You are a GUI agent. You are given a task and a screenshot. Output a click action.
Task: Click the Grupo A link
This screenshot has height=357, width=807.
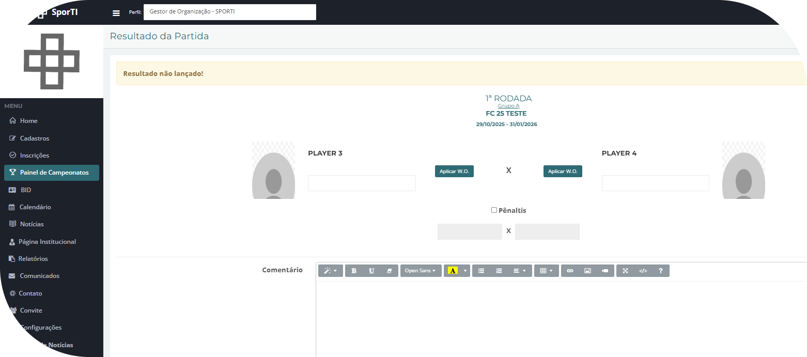tap(508, 106)
